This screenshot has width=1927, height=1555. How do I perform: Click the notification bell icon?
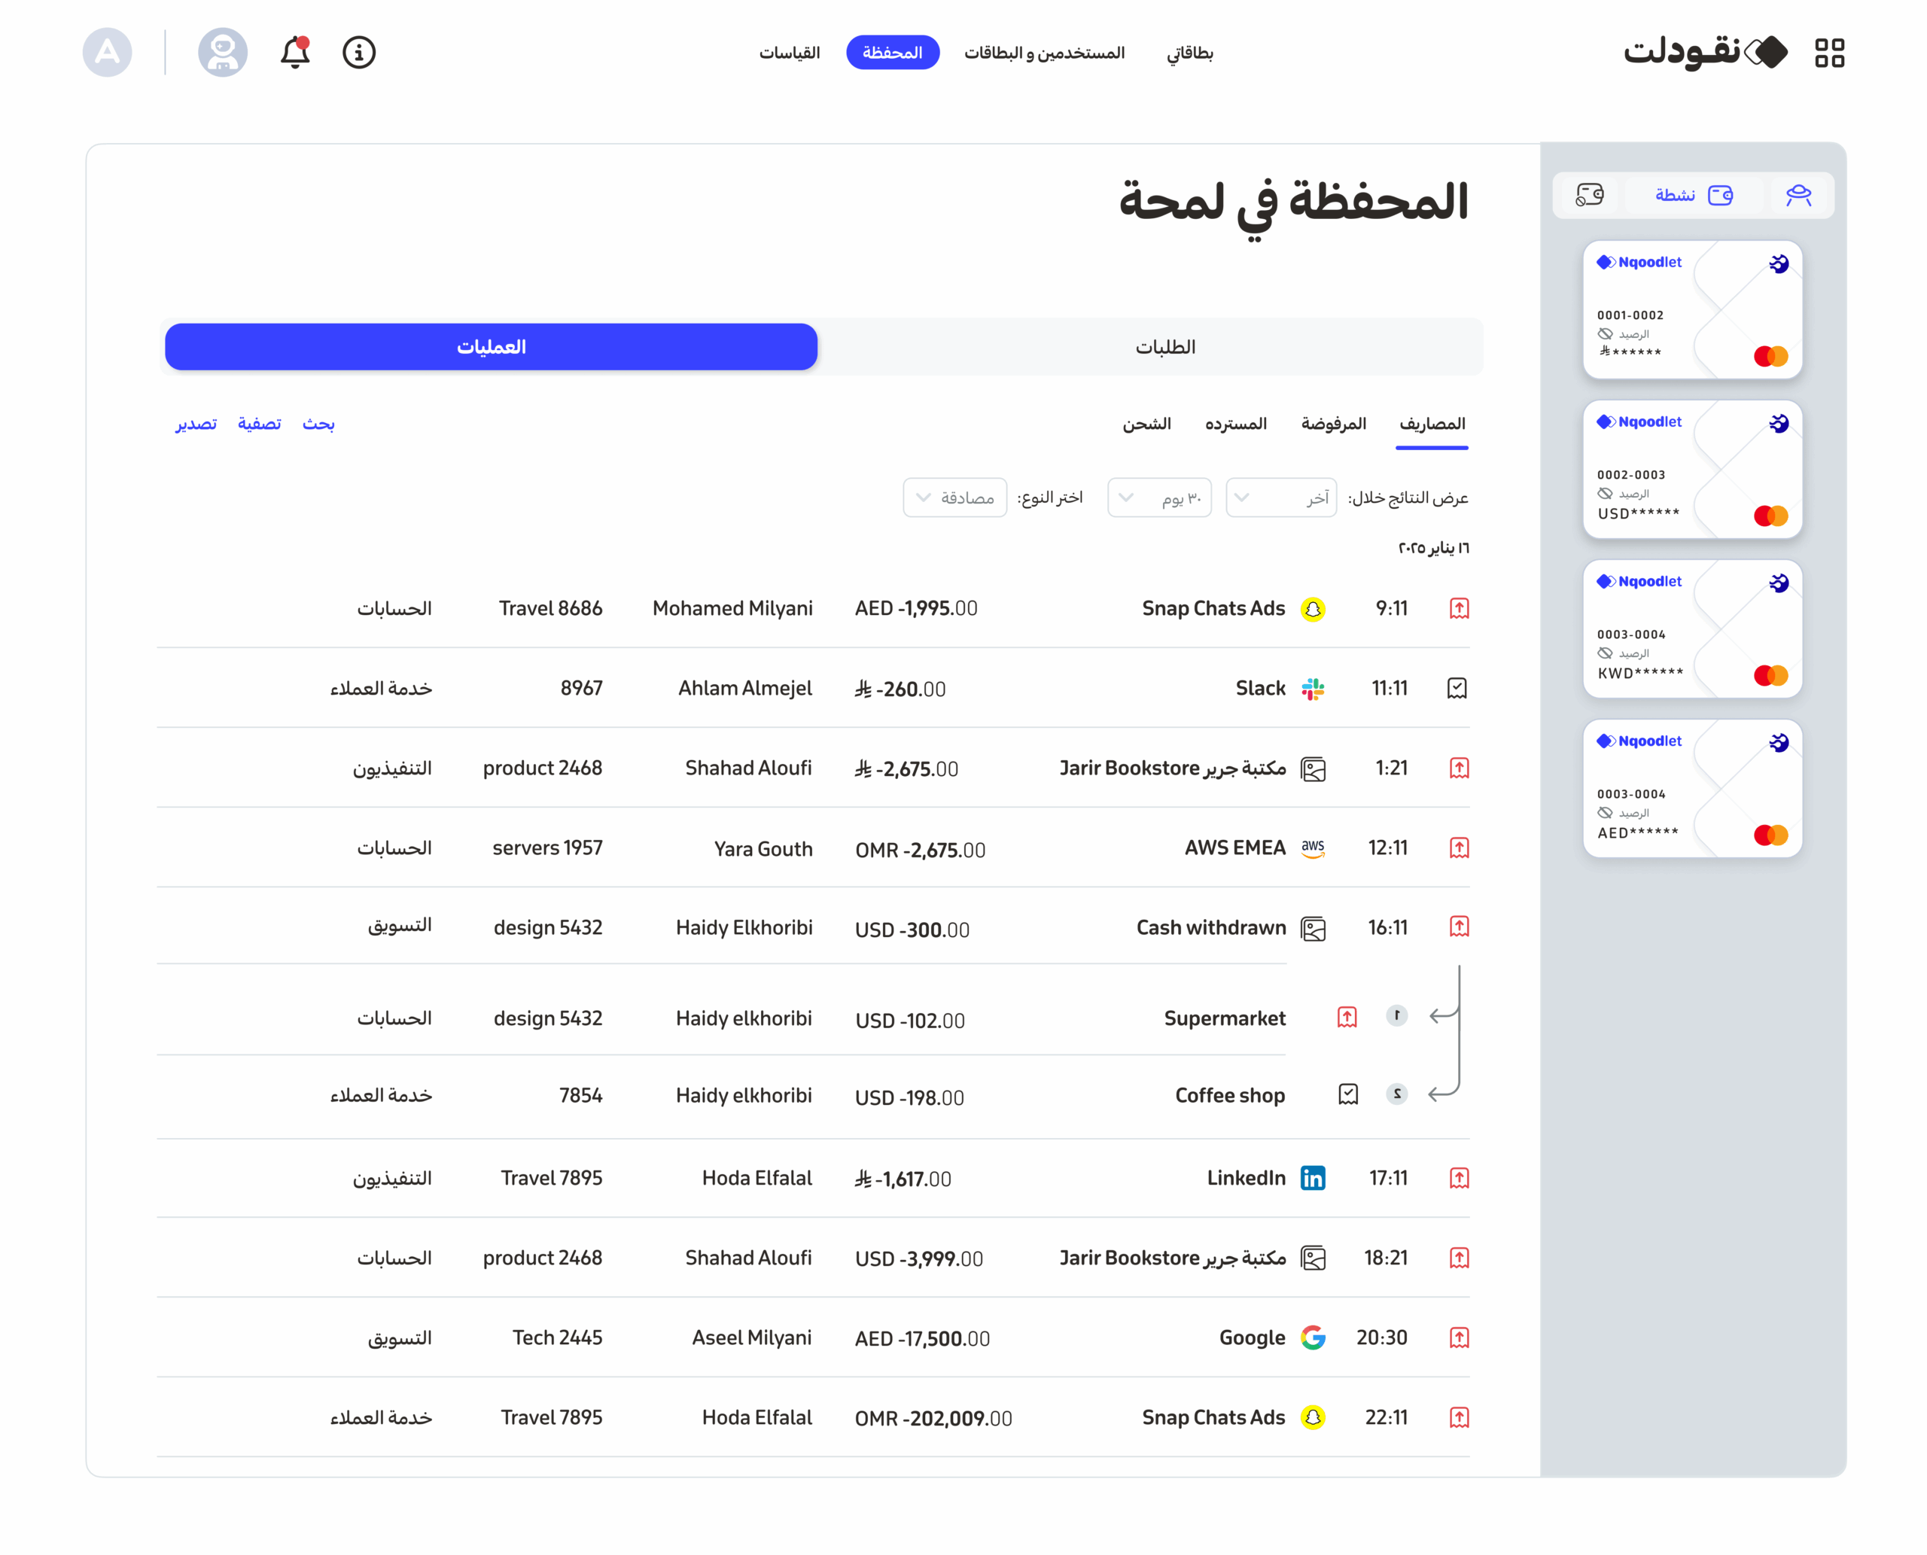(295, 52)
